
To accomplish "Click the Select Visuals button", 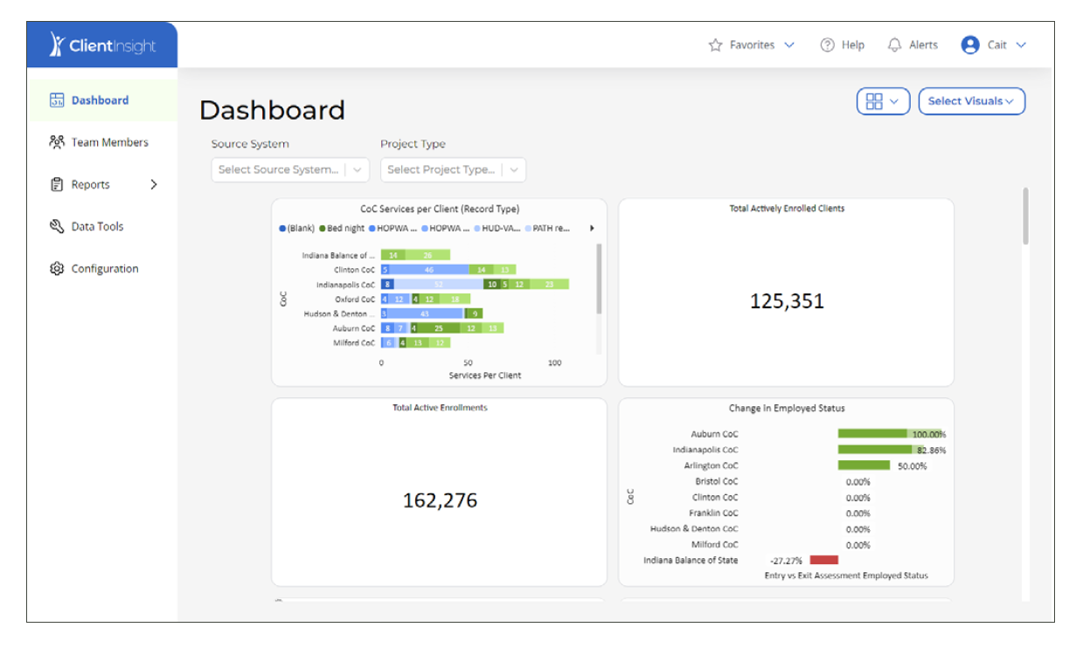I will [x=971, y=101].
